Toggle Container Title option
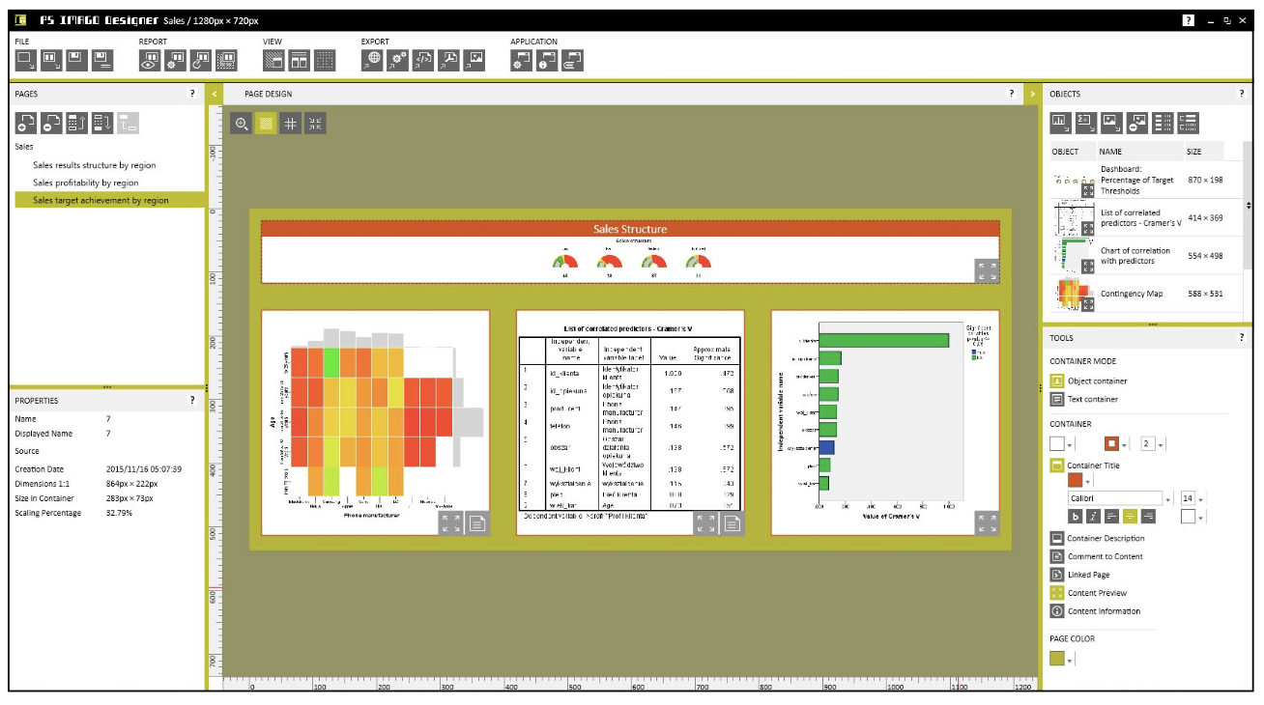This screenshot has width=1264, height=705. (x=1057, y=465)
